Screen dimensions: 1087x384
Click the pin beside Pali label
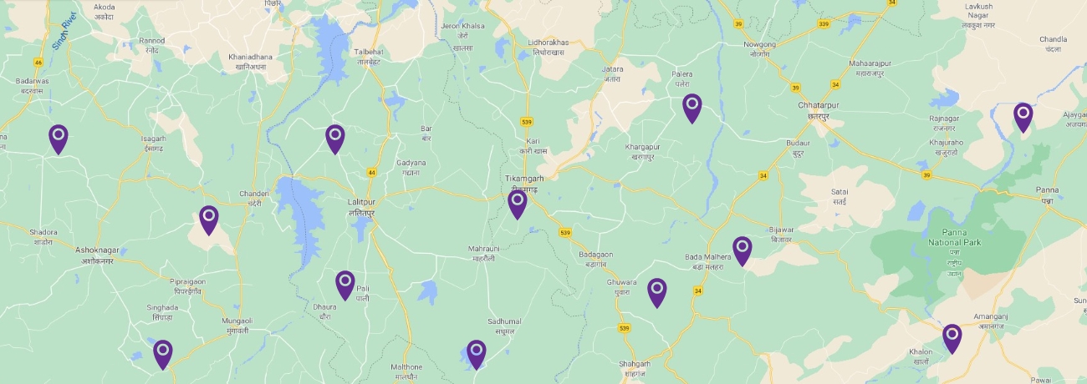coord(345,285)
